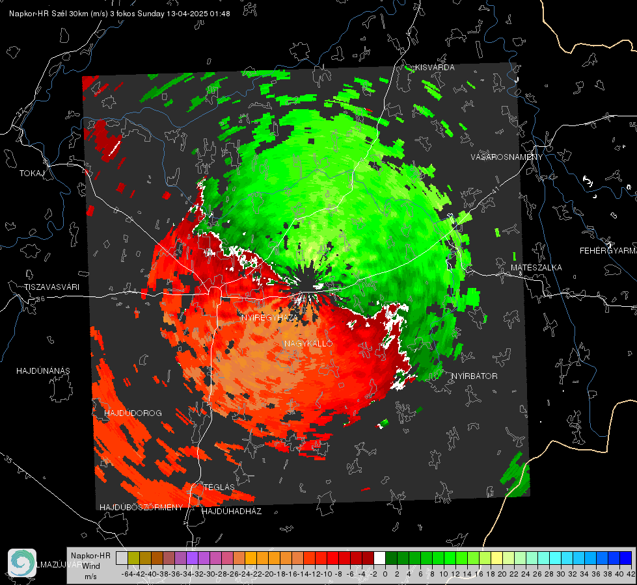The width and height of the screenshot is (637, 585).
Task: Click the TÉGLÁS city label
Action: [219, 487]
